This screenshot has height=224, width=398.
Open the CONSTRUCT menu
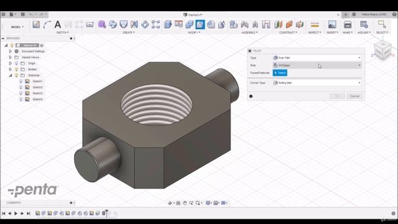pyautogui.click(x=288, y=32)
